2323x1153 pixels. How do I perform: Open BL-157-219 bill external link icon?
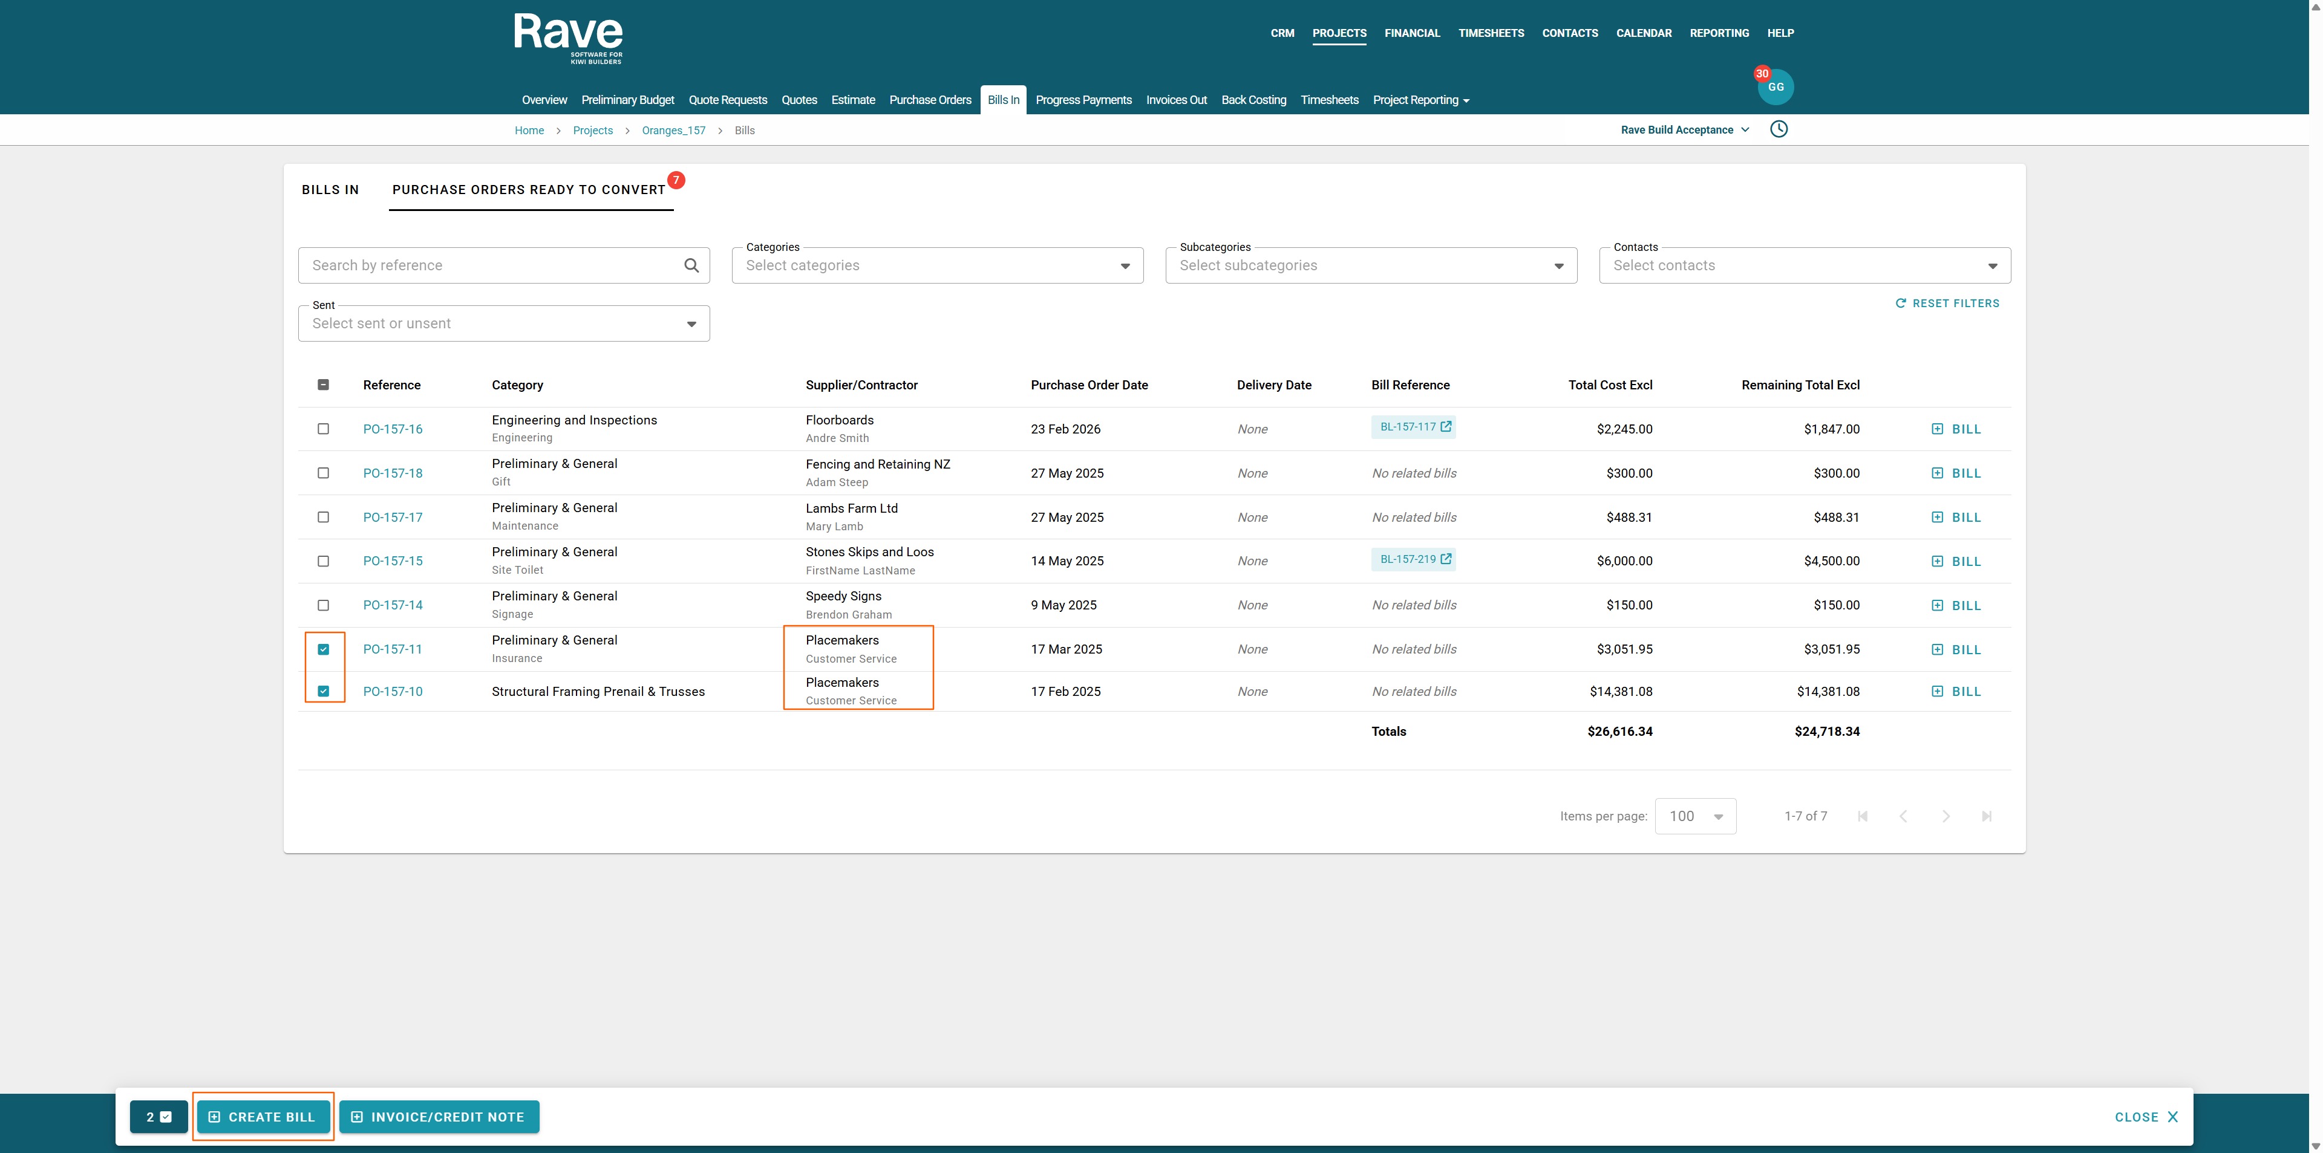pyautogui.click(x=1446, y=559)
